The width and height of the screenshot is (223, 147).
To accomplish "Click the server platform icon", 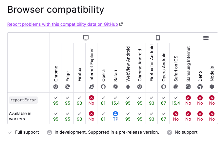I will tap(206, 38).
